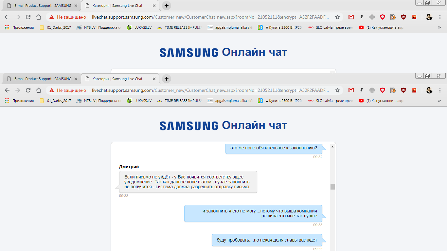Open the Gmail extension in the back window

[351, 17]
